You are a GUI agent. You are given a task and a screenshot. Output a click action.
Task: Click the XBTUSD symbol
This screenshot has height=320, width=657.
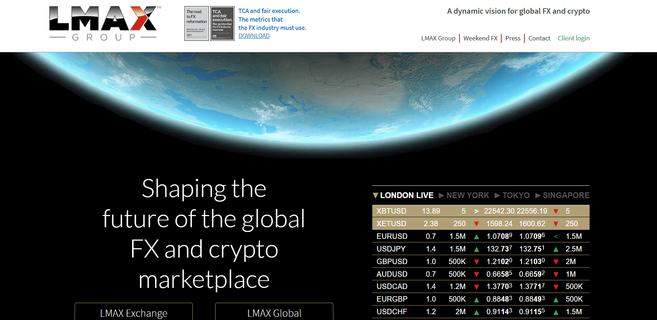[x=391, y=211]
